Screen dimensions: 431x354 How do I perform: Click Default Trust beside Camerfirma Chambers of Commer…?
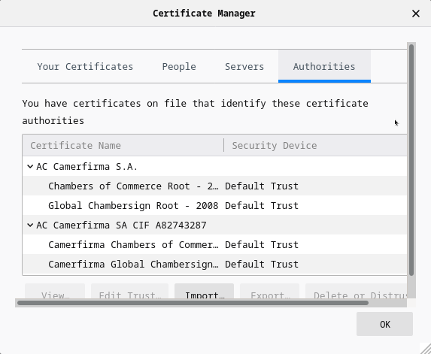262,245
